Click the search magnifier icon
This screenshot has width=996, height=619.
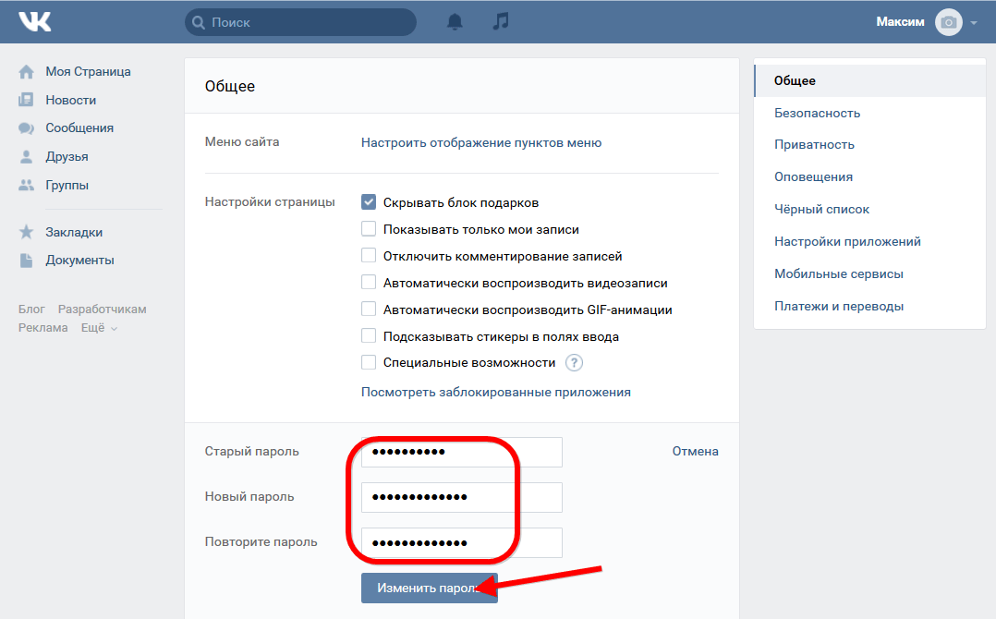click(x=199, y=22)
